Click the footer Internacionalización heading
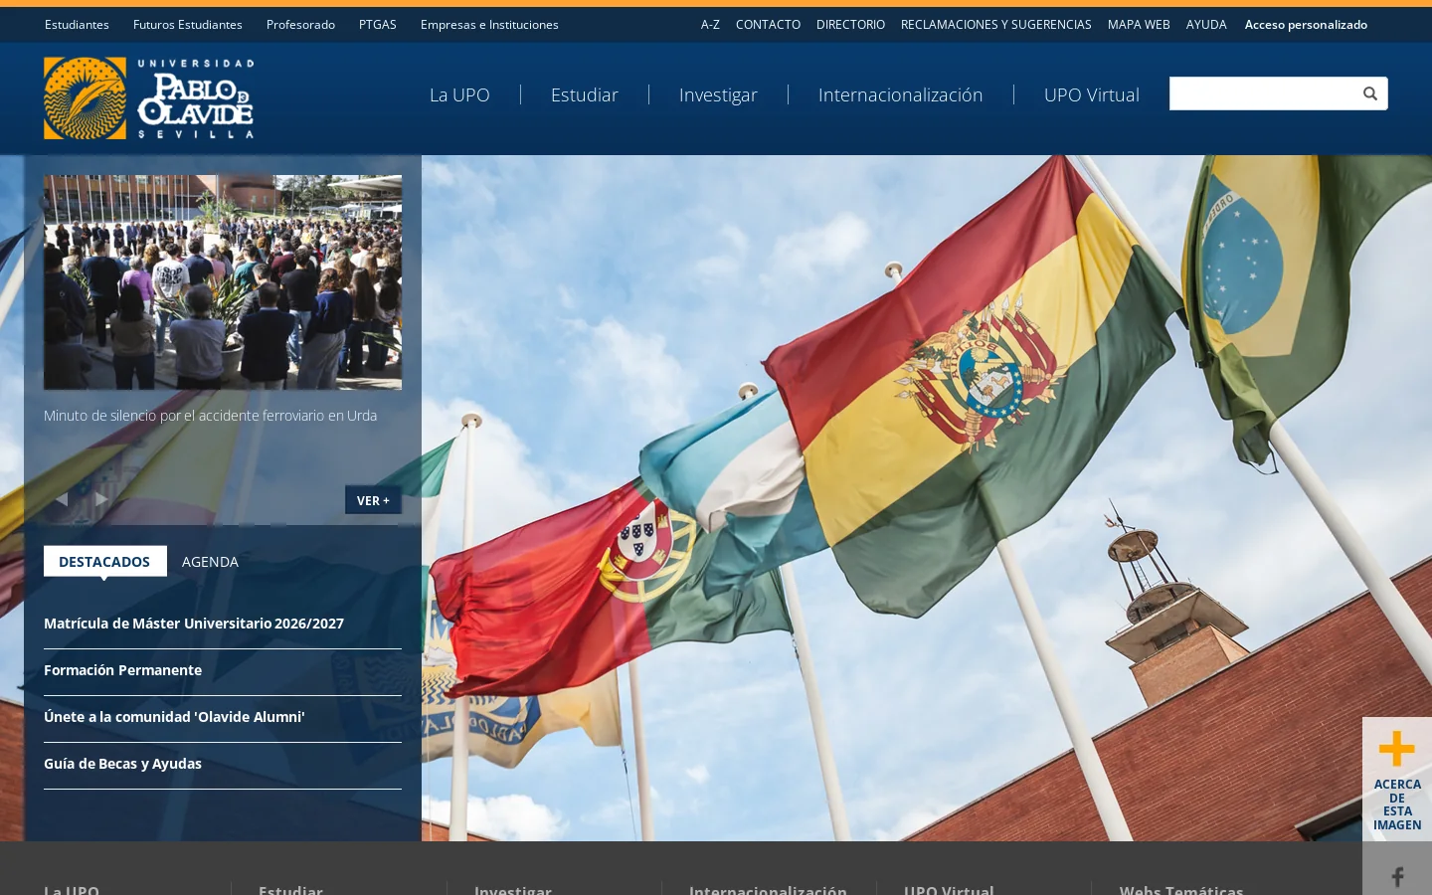1432x895 pixels. pyautogui.click(x=768, y=889)
